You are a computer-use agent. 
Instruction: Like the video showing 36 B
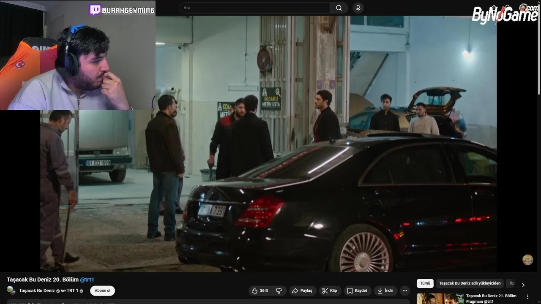click(260, 290)
